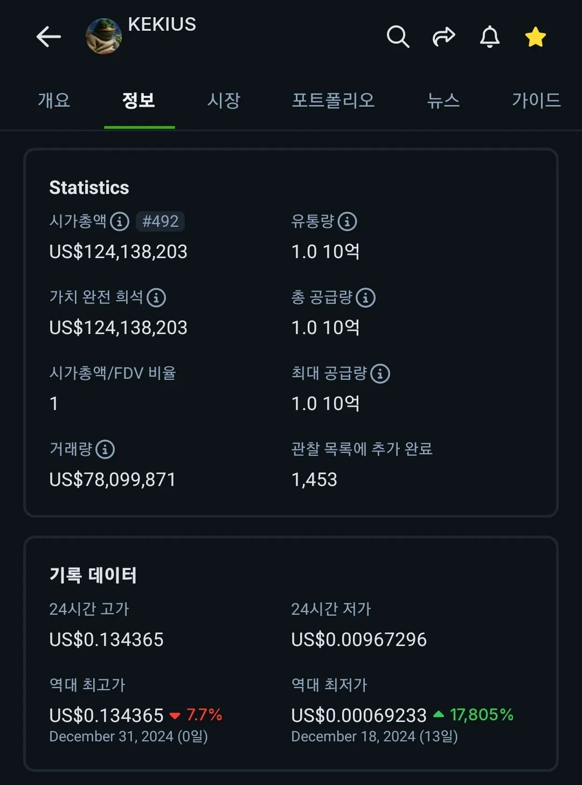This screenshot has width=582, height=785.
Task: Tap the back arrow icon
Action: pyautogui.click(x=48, y=37)
